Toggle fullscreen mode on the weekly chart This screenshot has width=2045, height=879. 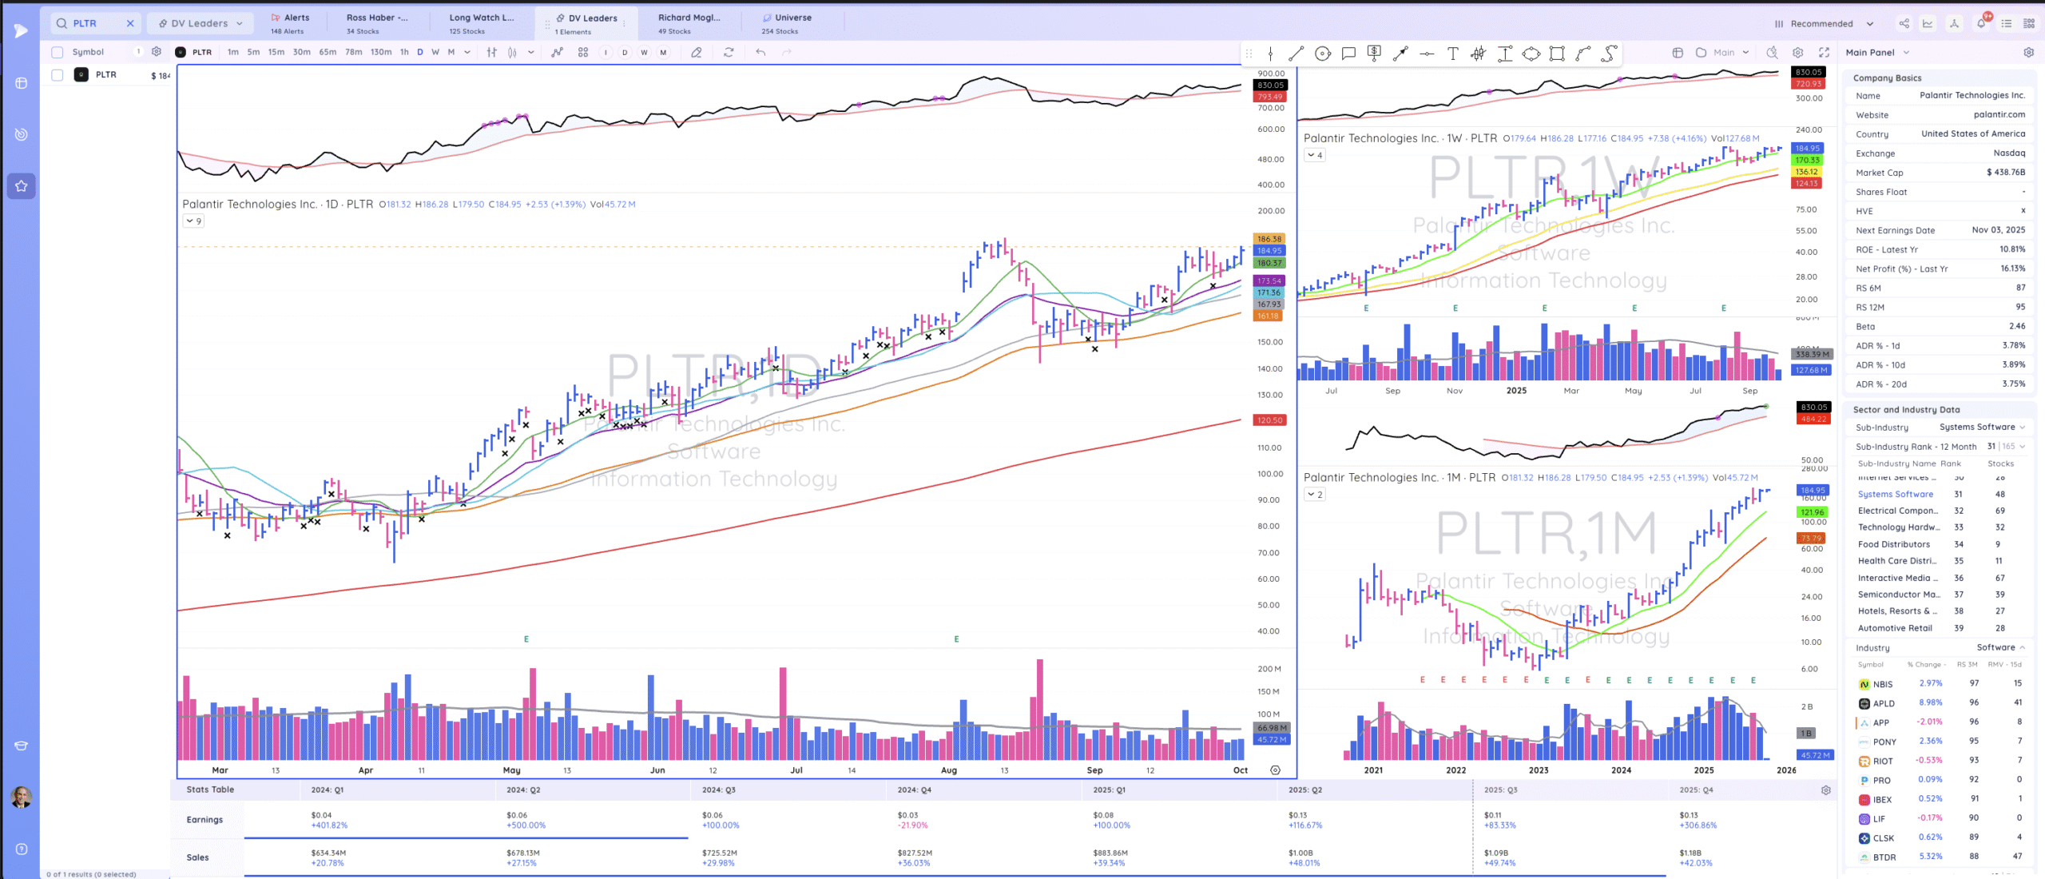click(x=1825, y=53)
